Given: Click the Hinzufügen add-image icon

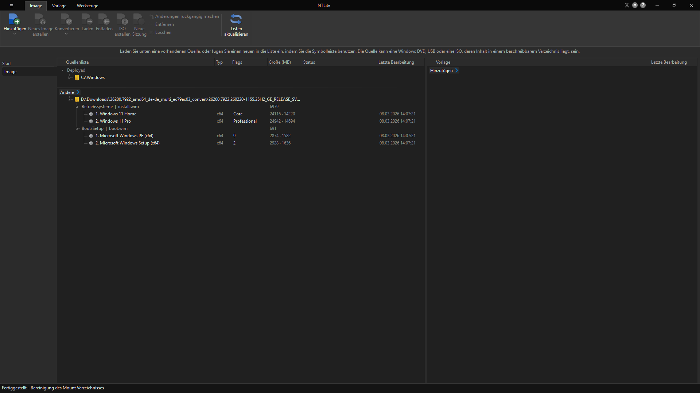Looking at the screenshot, I should (x=15, y=19).
